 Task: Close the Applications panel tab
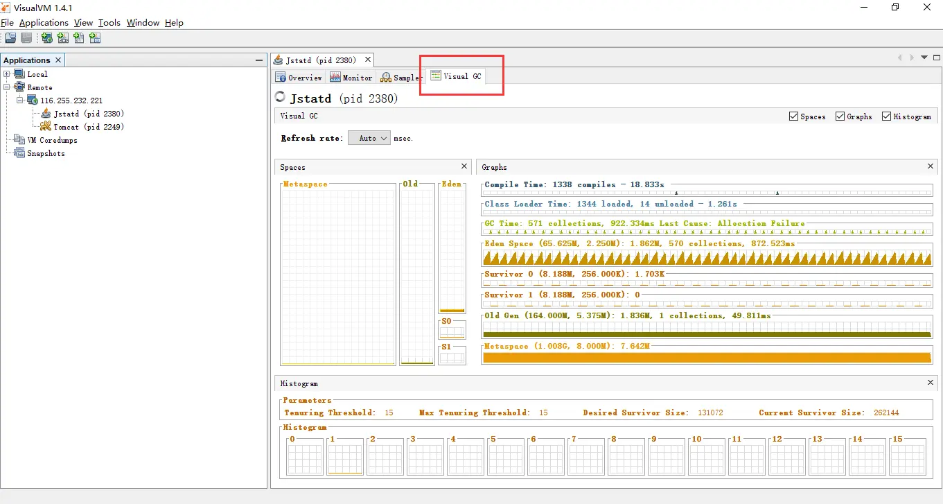(58, 60)
